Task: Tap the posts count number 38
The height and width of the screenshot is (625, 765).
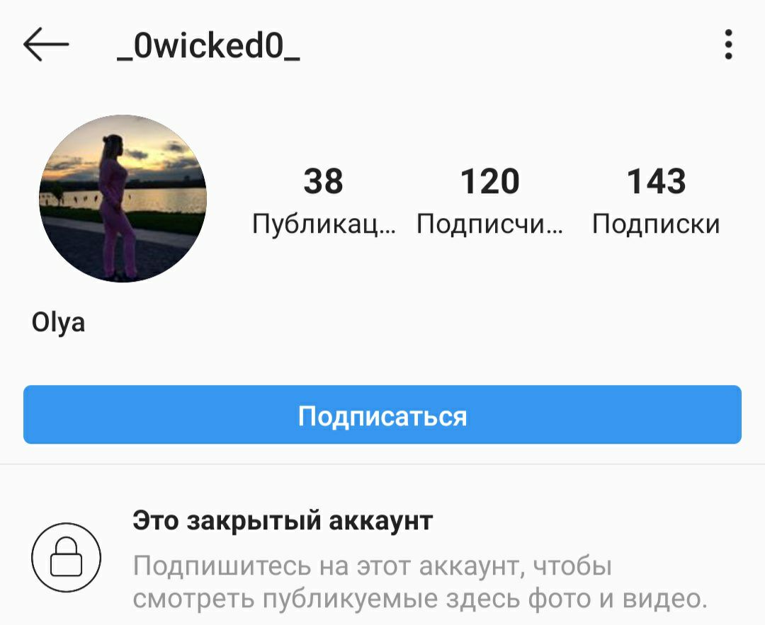Action: pos(323,181)
